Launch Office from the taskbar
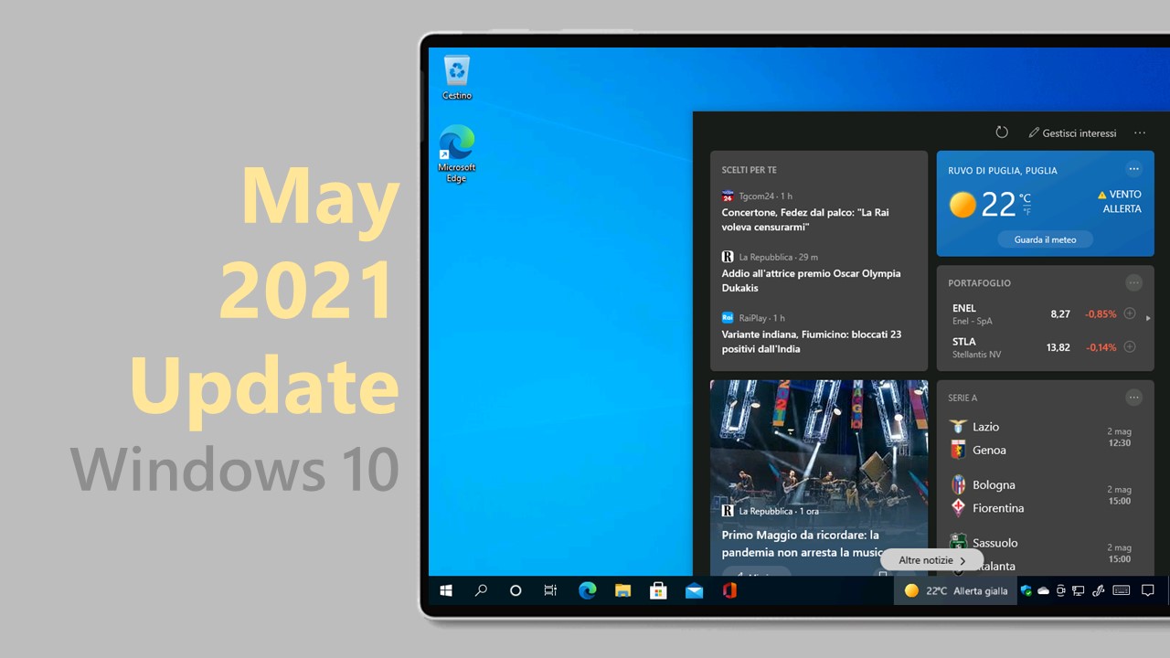This screenshot has height=658, width=1170. click(x=729, y=590)
